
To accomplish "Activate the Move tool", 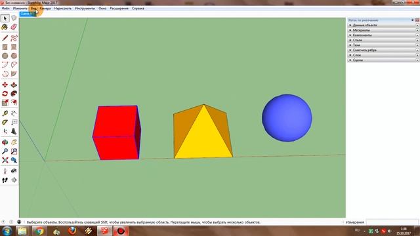I will (x=5, y=85).
